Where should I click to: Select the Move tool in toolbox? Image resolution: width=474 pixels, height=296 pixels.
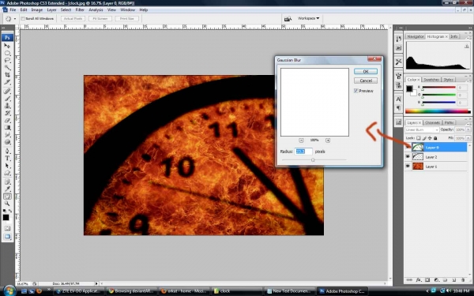(7, 46)
